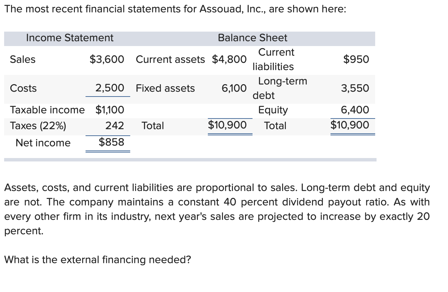Click the Balance Sheet header
The image size is (448, 292).
pyautogui.click(x=253, y=38)
